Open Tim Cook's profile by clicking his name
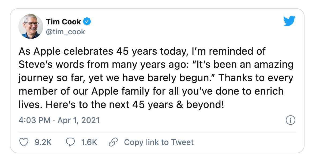Screen dimensions: 316x164 [x=63, y=22]
